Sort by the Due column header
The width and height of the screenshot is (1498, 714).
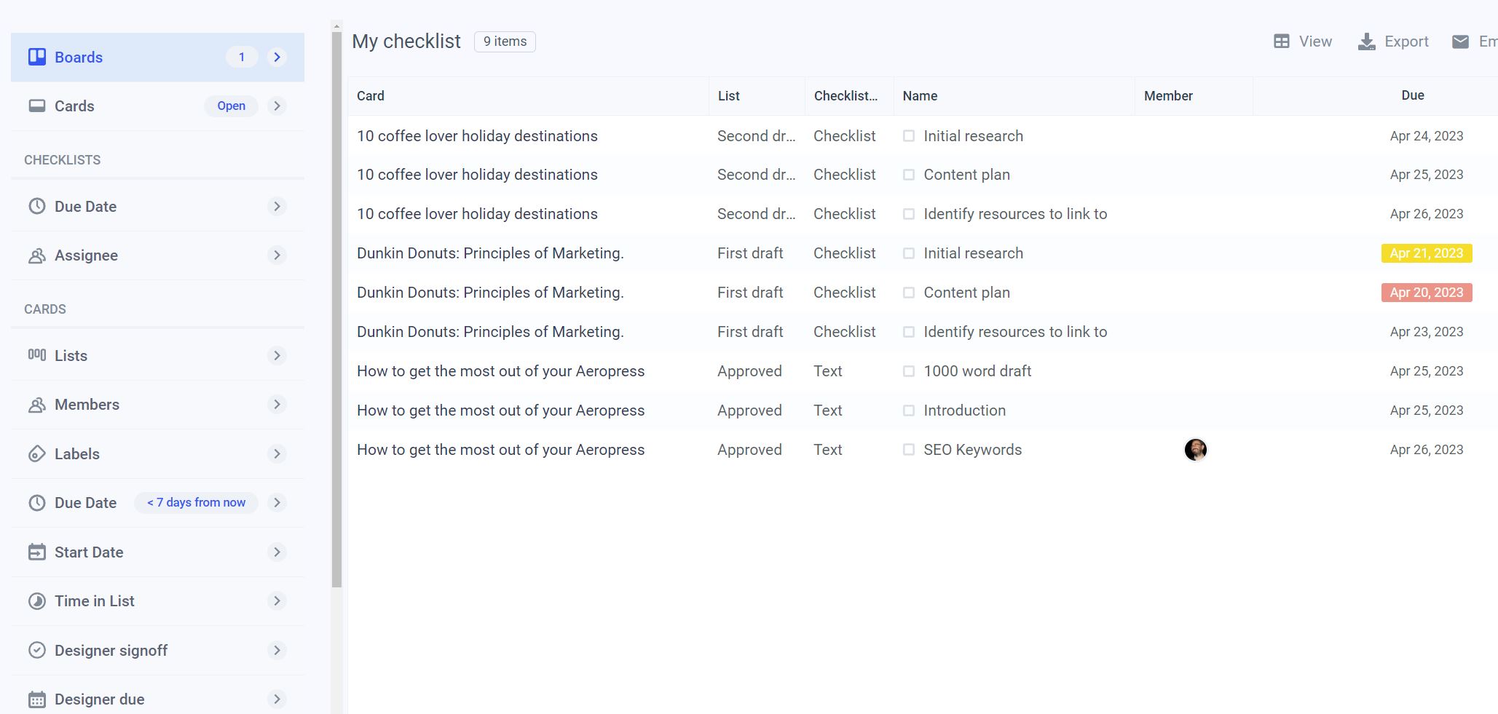1413,95
